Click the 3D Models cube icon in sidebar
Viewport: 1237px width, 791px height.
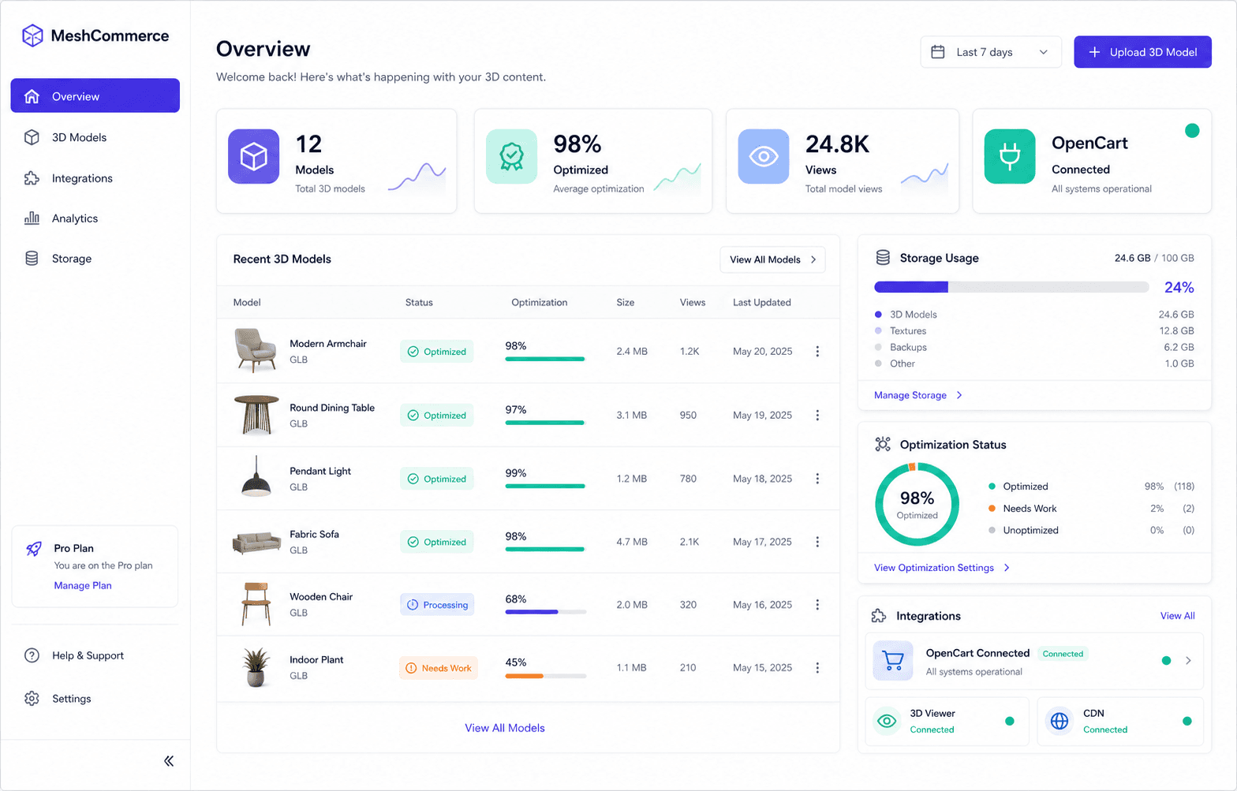tap(32, 137)
